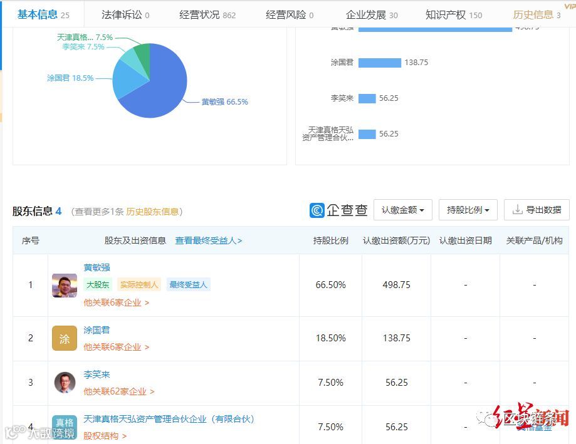This screenshot has width=576, height=444.
Task: Open the 企业发展 tab
Action: 372,14
